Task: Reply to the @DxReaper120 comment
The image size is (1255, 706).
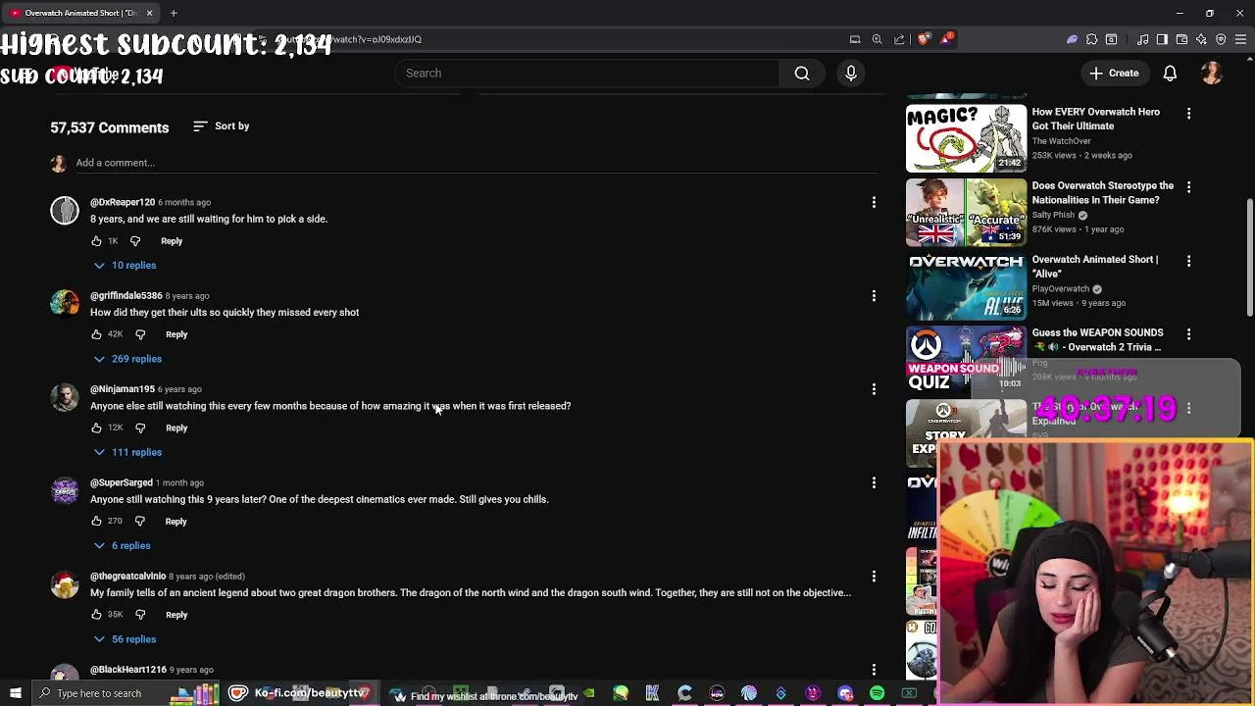Action: [172, 241]
